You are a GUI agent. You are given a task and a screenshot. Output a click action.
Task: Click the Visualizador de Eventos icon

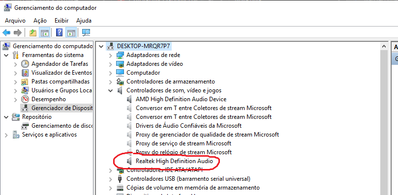25,73
